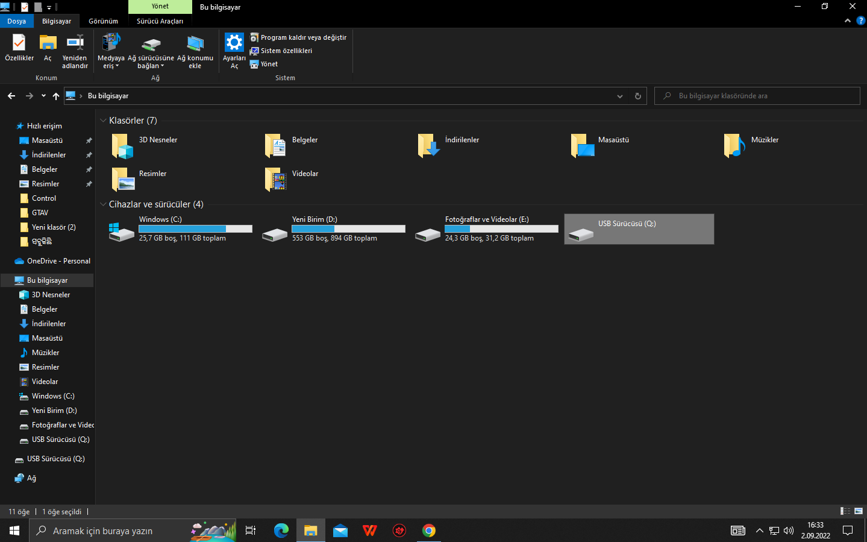Click Ağ konumu ekle icon
Screen dimensions: 867x542
(195, 51)
